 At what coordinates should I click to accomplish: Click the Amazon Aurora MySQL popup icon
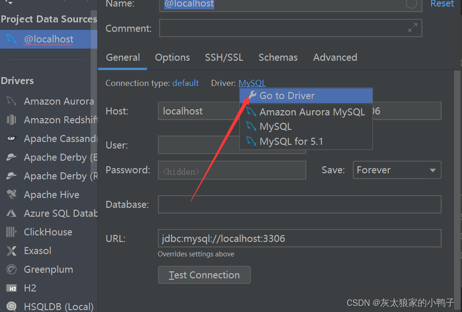(251, 112)
